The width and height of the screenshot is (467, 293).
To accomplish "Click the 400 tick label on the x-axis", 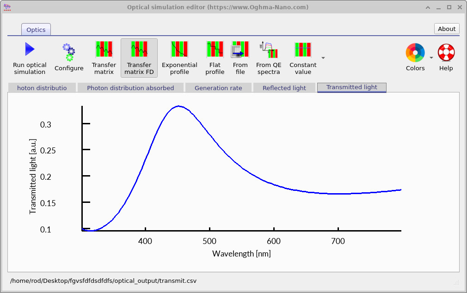I will [145, 241].
